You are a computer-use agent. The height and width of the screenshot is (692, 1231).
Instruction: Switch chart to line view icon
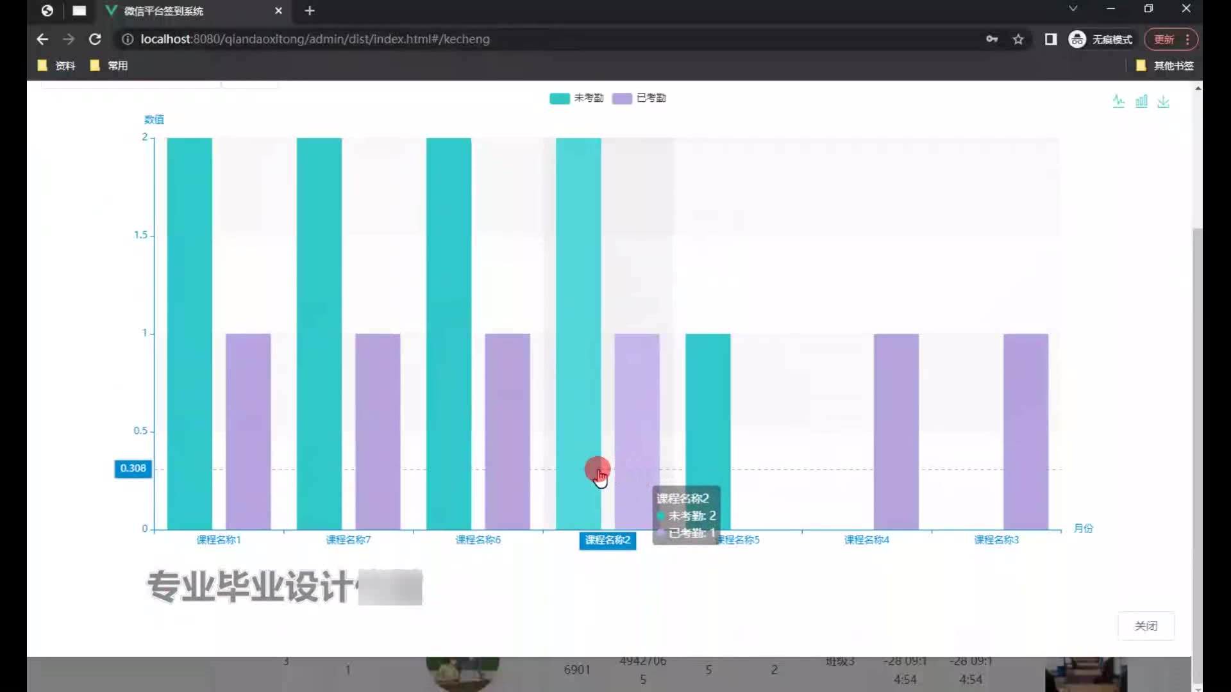pyautogui.click(x=1119, y=101)
